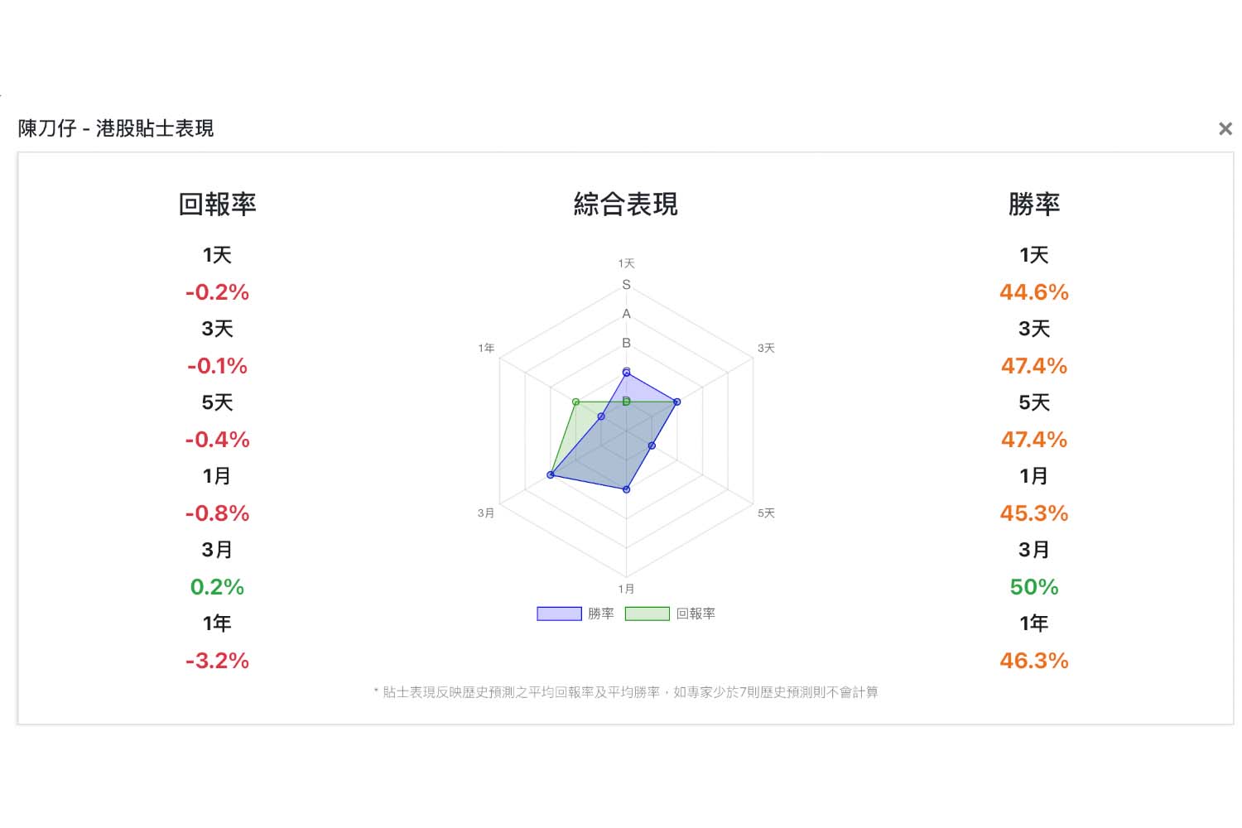Image resolution: width=1242 pixels, height=828 pixels.
Task: Click the 勝率 legend label
Action: [601, 614]
